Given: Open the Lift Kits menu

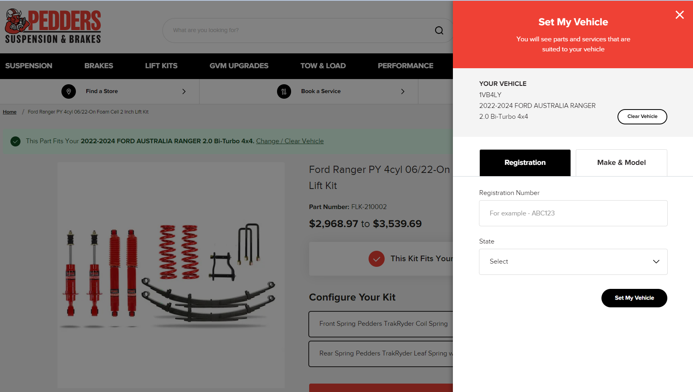Looking at the screenshot, I should [161, 66].
